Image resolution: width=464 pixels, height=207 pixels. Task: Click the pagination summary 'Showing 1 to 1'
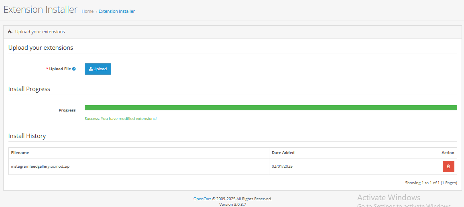(431, 183)
